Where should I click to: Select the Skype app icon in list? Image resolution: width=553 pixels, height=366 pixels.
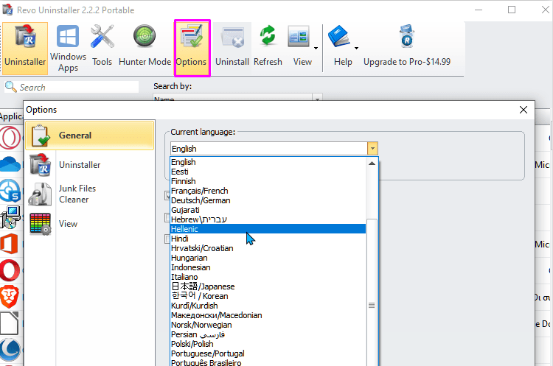10,191
